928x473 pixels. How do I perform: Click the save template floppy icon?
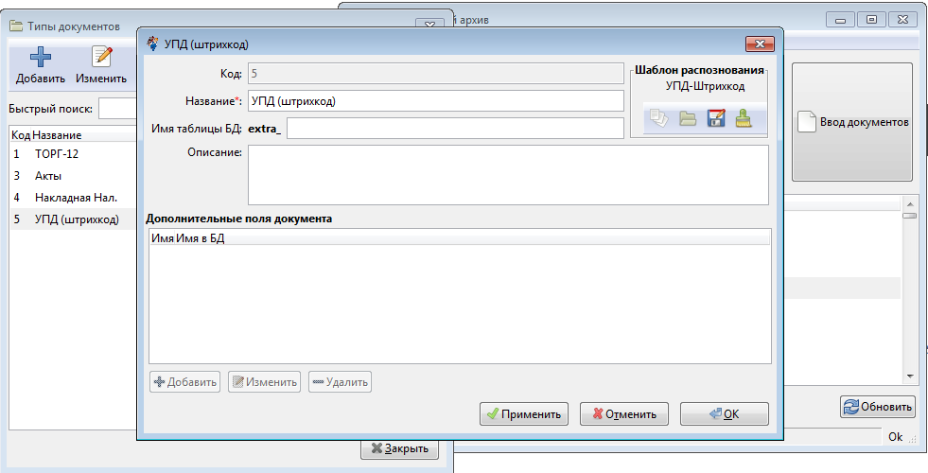(715, 118)
